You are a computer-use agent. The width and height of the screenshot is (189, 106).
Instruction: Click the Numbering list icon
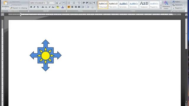(x=74, y=3)
